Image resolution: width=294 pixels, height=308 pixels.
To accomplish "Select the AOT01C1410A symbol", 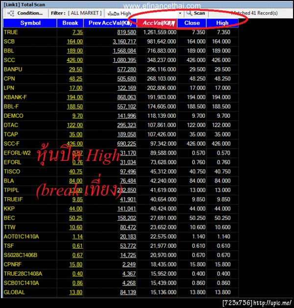I will coord(21,236).
